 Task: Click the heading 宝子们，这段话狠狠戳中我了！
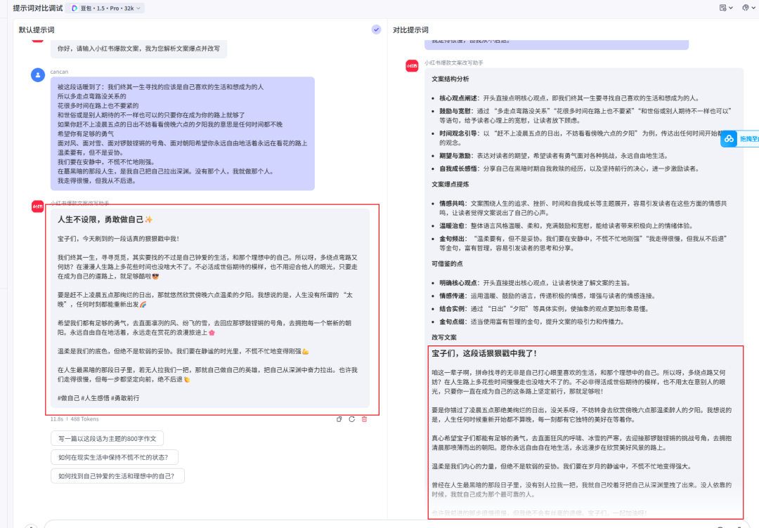click(484, 353)
